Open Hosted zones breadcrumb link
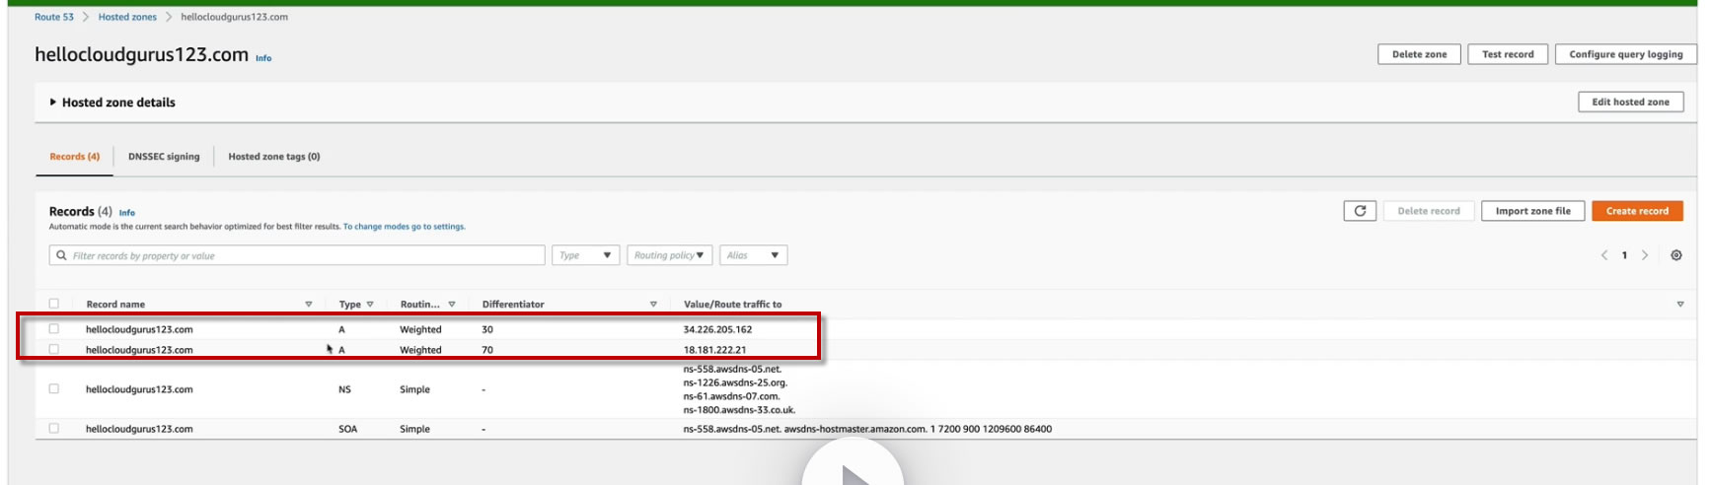This screenshot has width=1711, height=485. pos(127,17)
